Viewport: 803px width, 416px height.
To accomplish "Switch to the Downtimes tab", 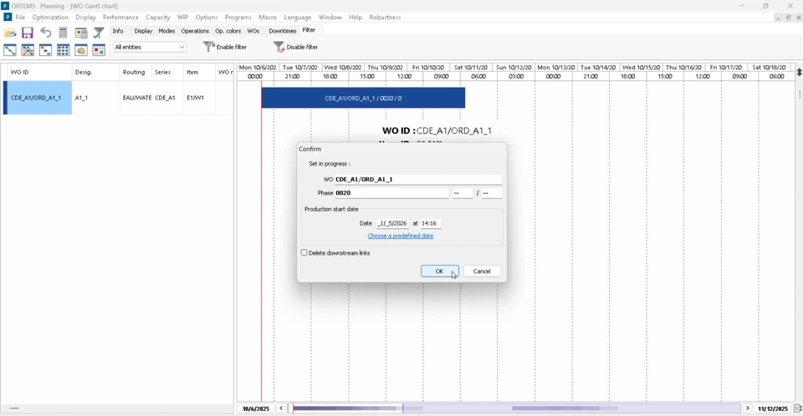I will tap(283, 31).
